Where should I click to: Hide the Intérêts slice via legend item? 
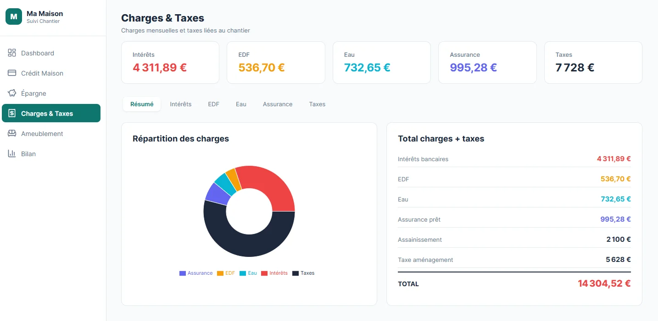[x=274, y=273]
